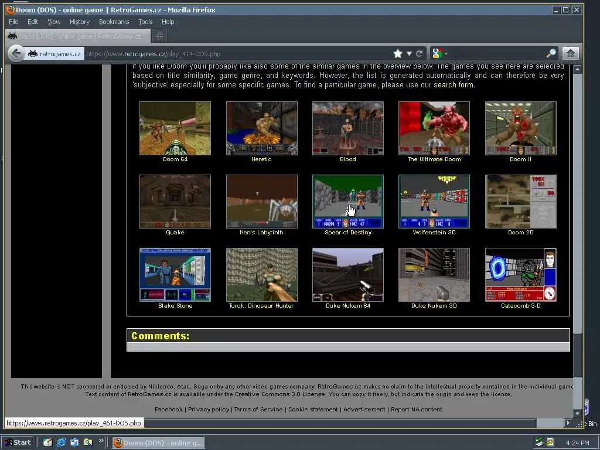This screenshot has width=600, height=450.
Task: Open the Windows Start menu
Action: [x=18, y=442]
